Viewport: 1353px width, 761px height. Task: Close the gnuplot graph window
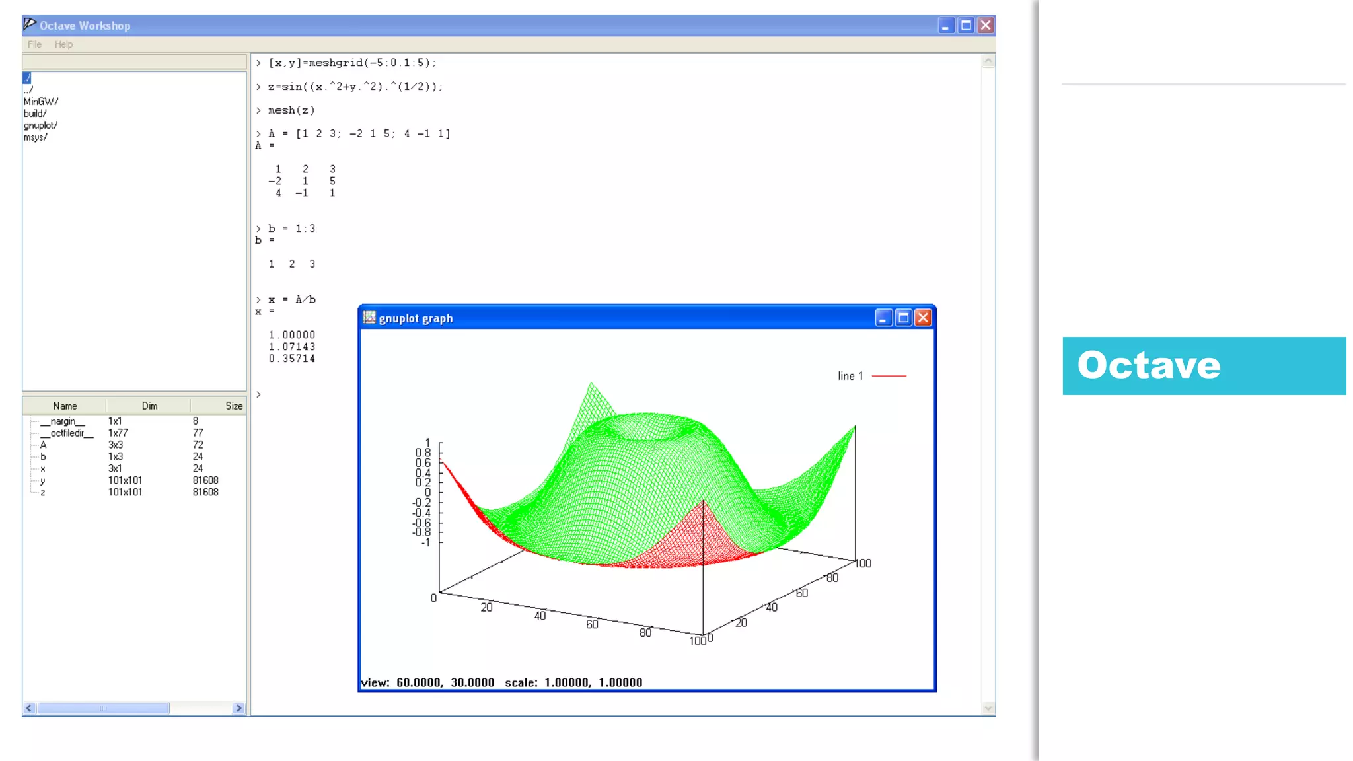click(x=923, y=318)
